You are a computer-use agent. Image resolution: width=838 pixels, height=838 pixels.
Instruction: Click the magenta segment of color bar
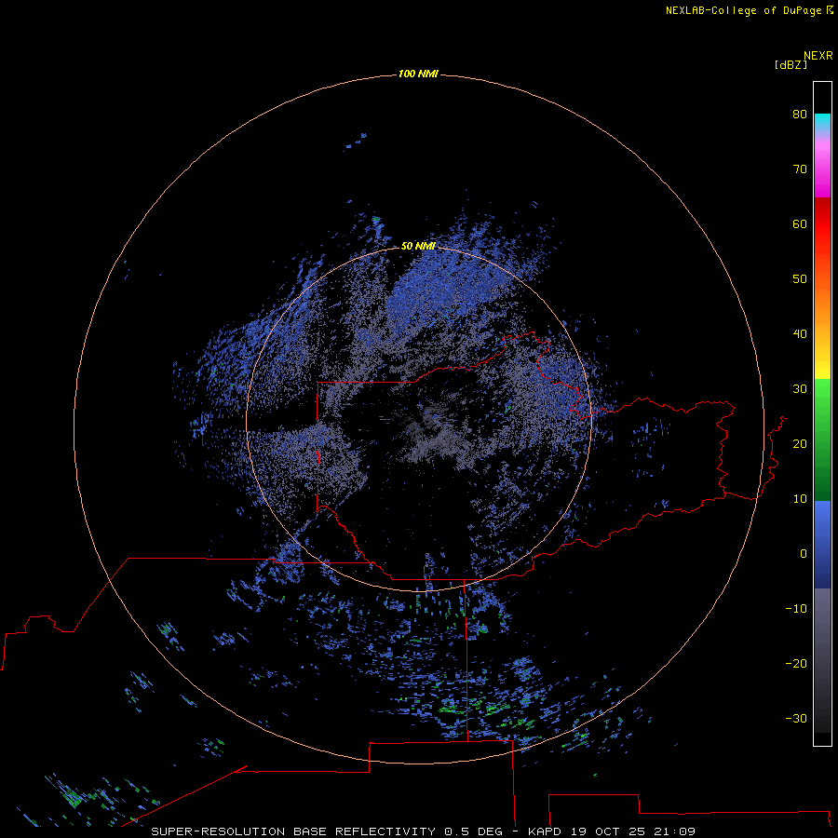(x=822, y=171)
